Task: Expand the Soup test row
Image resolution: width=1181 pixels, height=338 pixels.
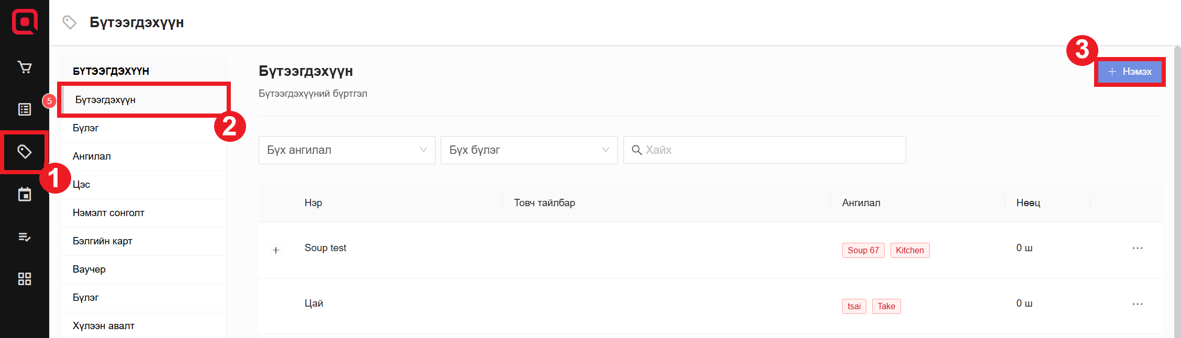Action: [x=276, y=250]
